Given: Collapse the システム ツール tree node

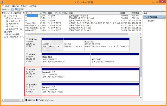Looking at the screenshot, I should (x=3, y=16).
